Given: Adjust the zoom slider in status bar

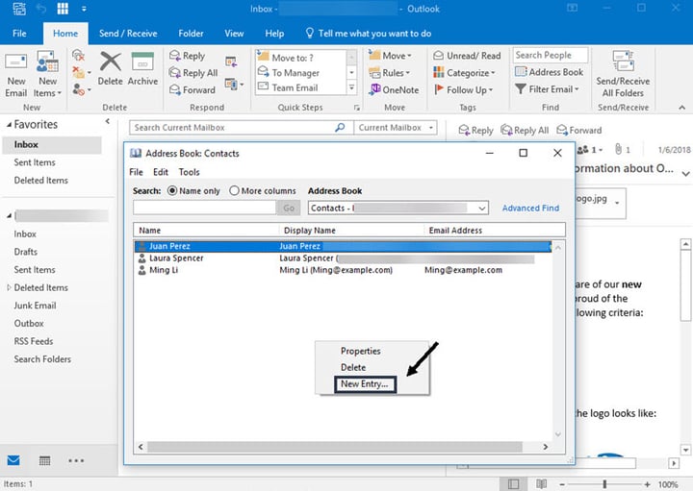Looking at the screenshot, I should (604, 484).
